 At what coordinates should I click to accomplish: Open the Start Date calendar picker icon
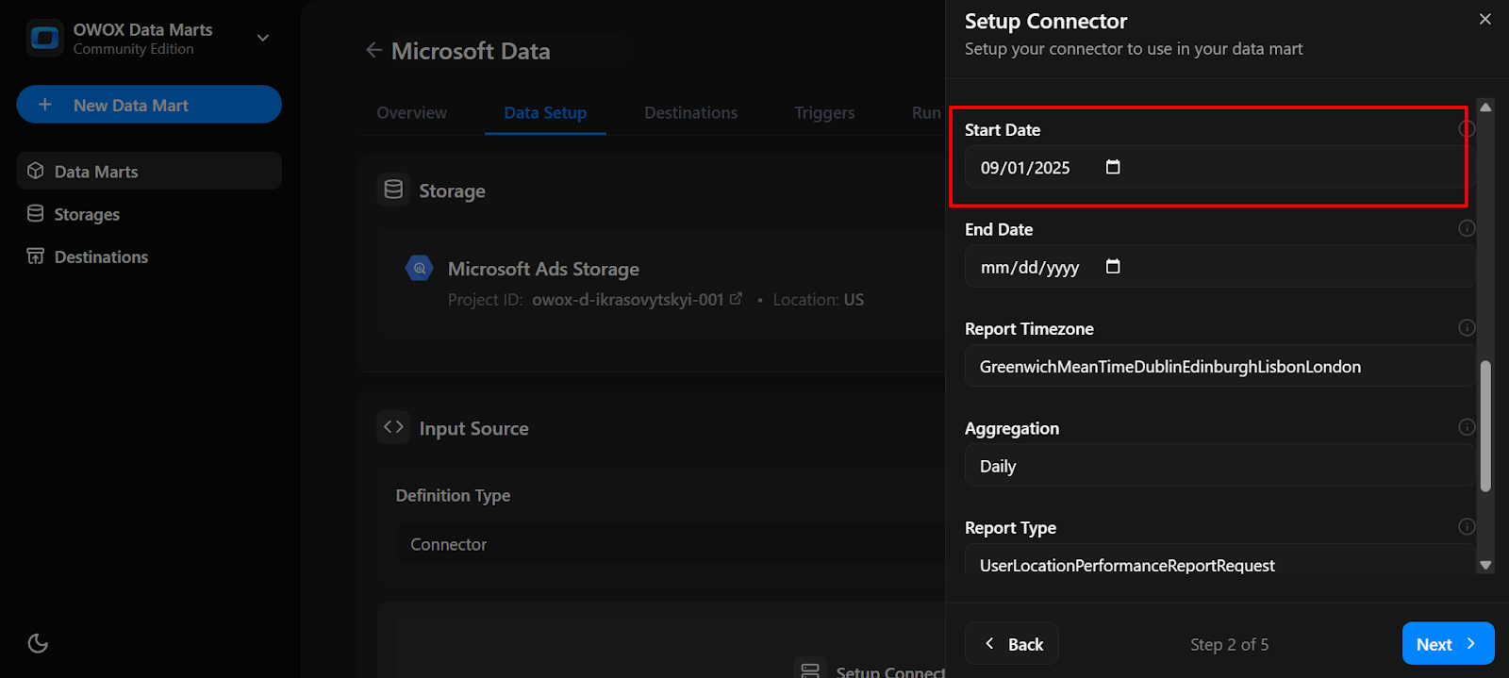coord(1113,167)
